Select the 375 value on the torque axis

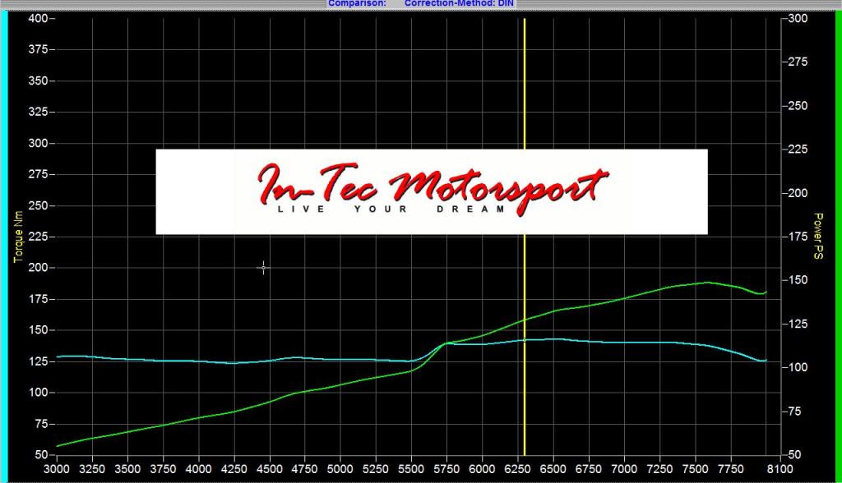(x=38, y=49)
